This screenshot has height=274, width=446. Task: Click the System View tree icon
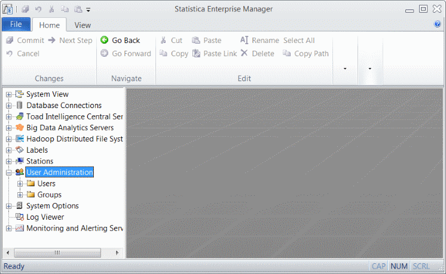tap(20, 94)
